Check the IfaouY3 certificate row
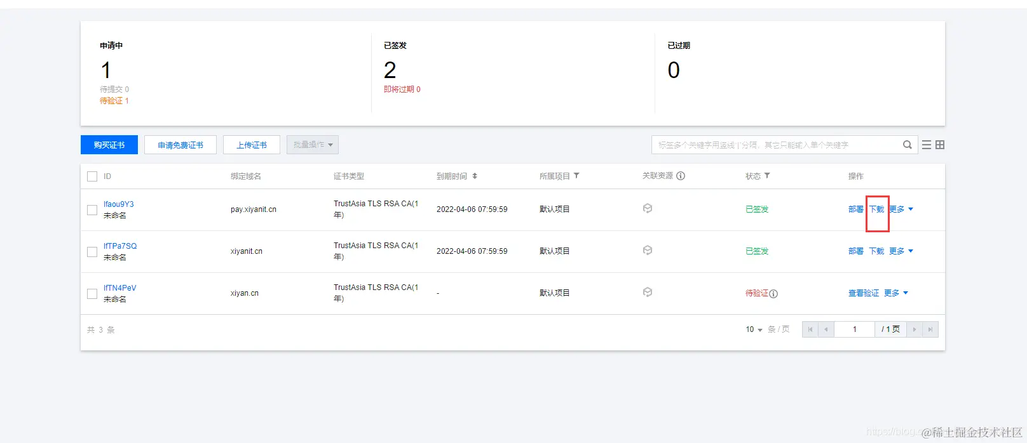1027x443 pixels. 92,209
